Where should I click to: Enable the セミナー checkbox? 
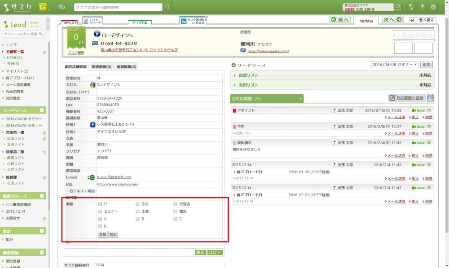pyautogui.click(x=100, y=211)
